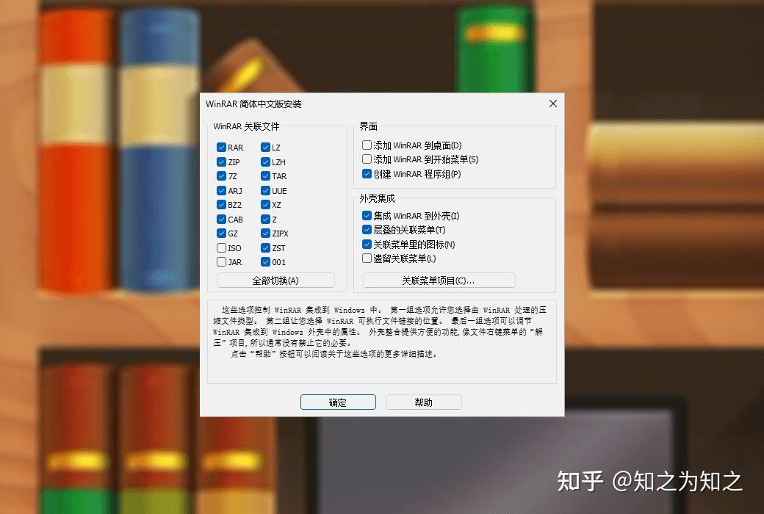Open 关联菜单项目(C)... settings
The width and height of the screenshot is (764, 514).
click(x=439, y=280)
